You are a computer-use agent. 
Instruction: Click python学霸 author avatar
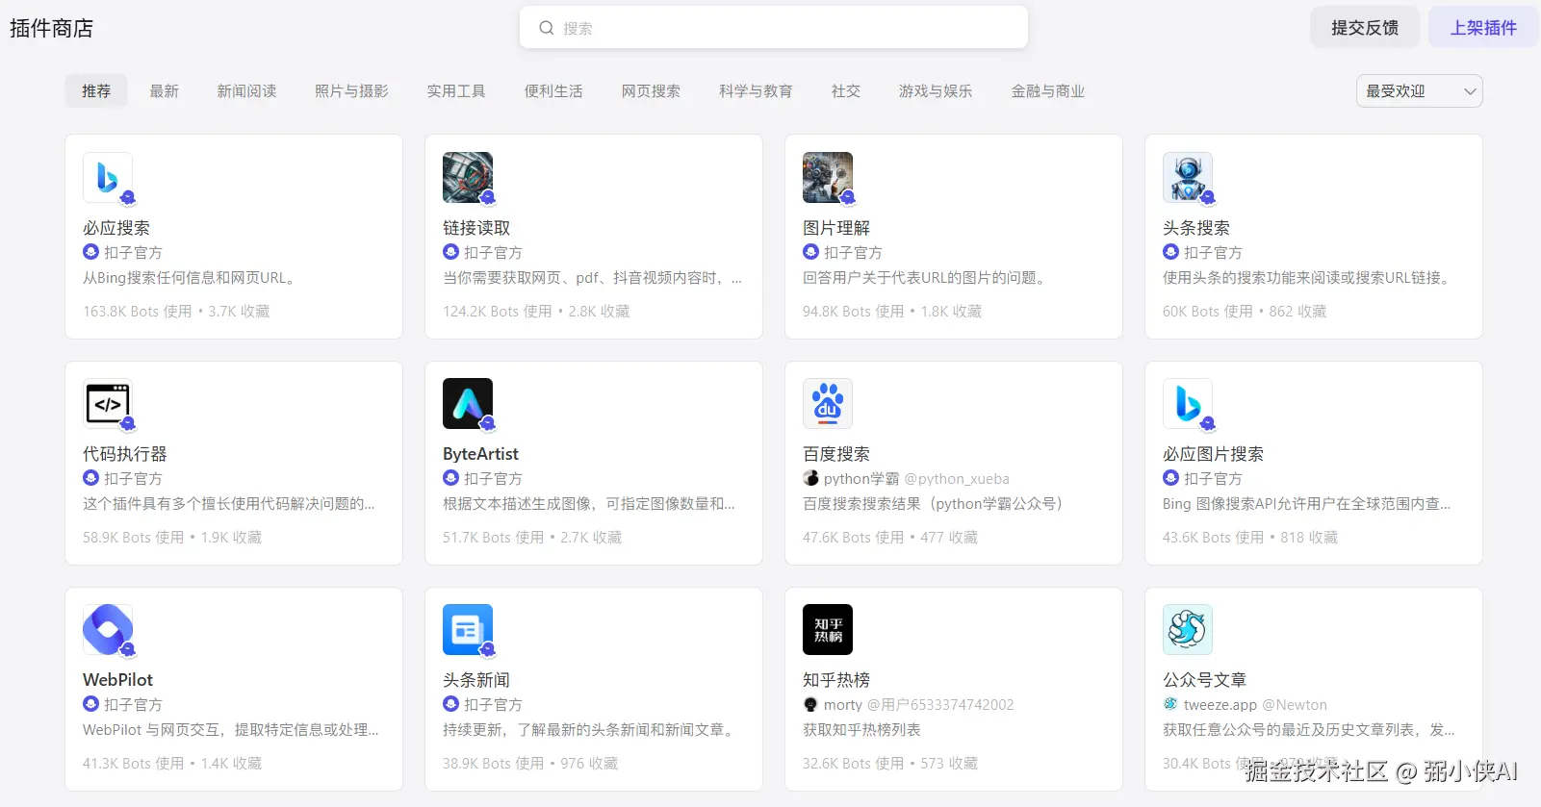[x=811, y=478]
